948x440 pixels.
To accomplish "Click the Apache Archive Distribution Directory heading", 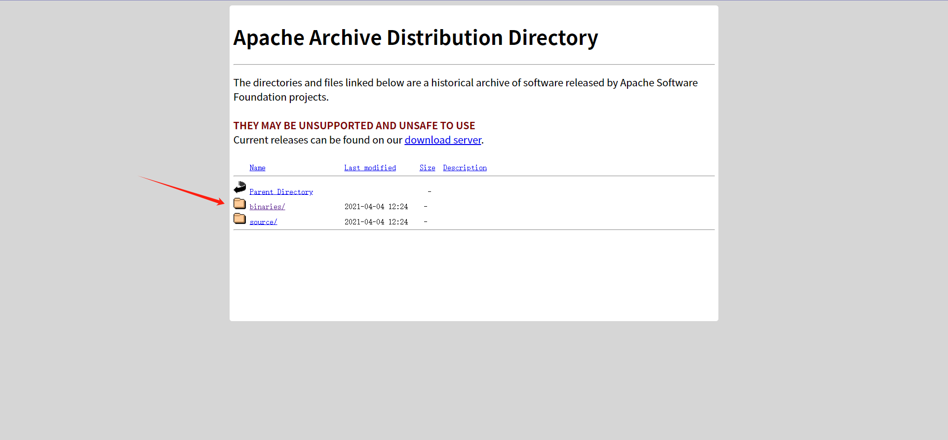I will tap(416, 38).
